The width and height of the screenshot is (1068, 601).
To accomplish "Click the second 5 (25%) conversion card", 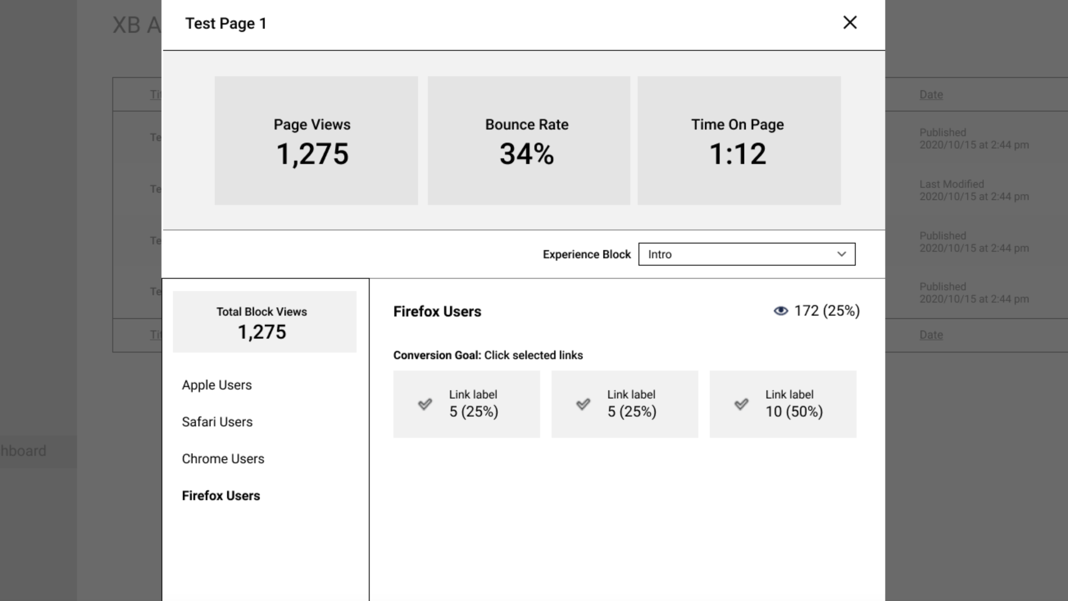I will tap(625, 403).
